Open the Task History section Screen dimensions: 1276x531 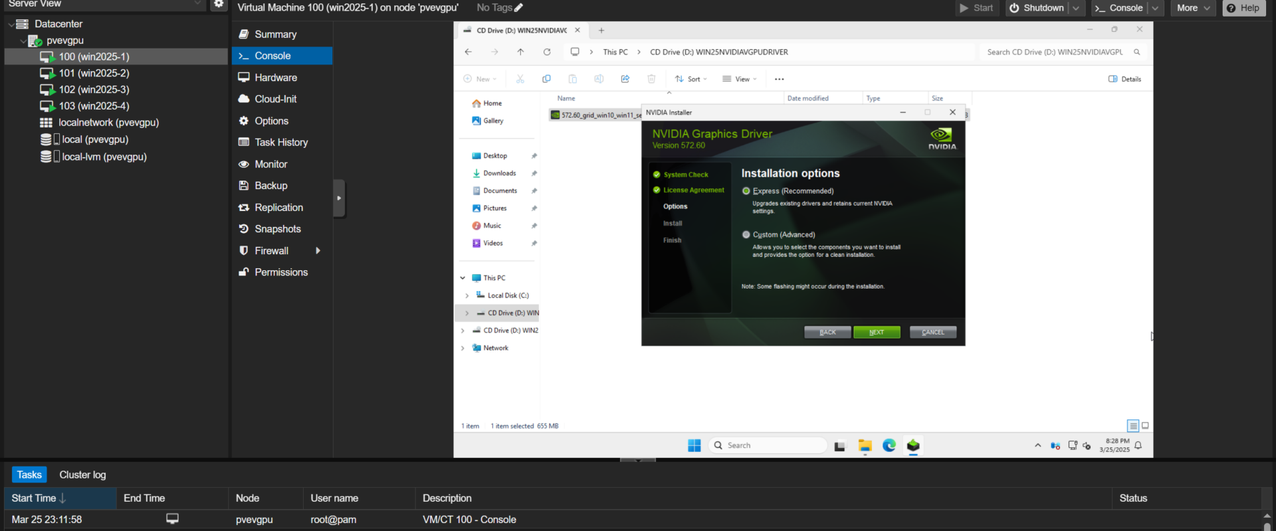tap(282, 142)
